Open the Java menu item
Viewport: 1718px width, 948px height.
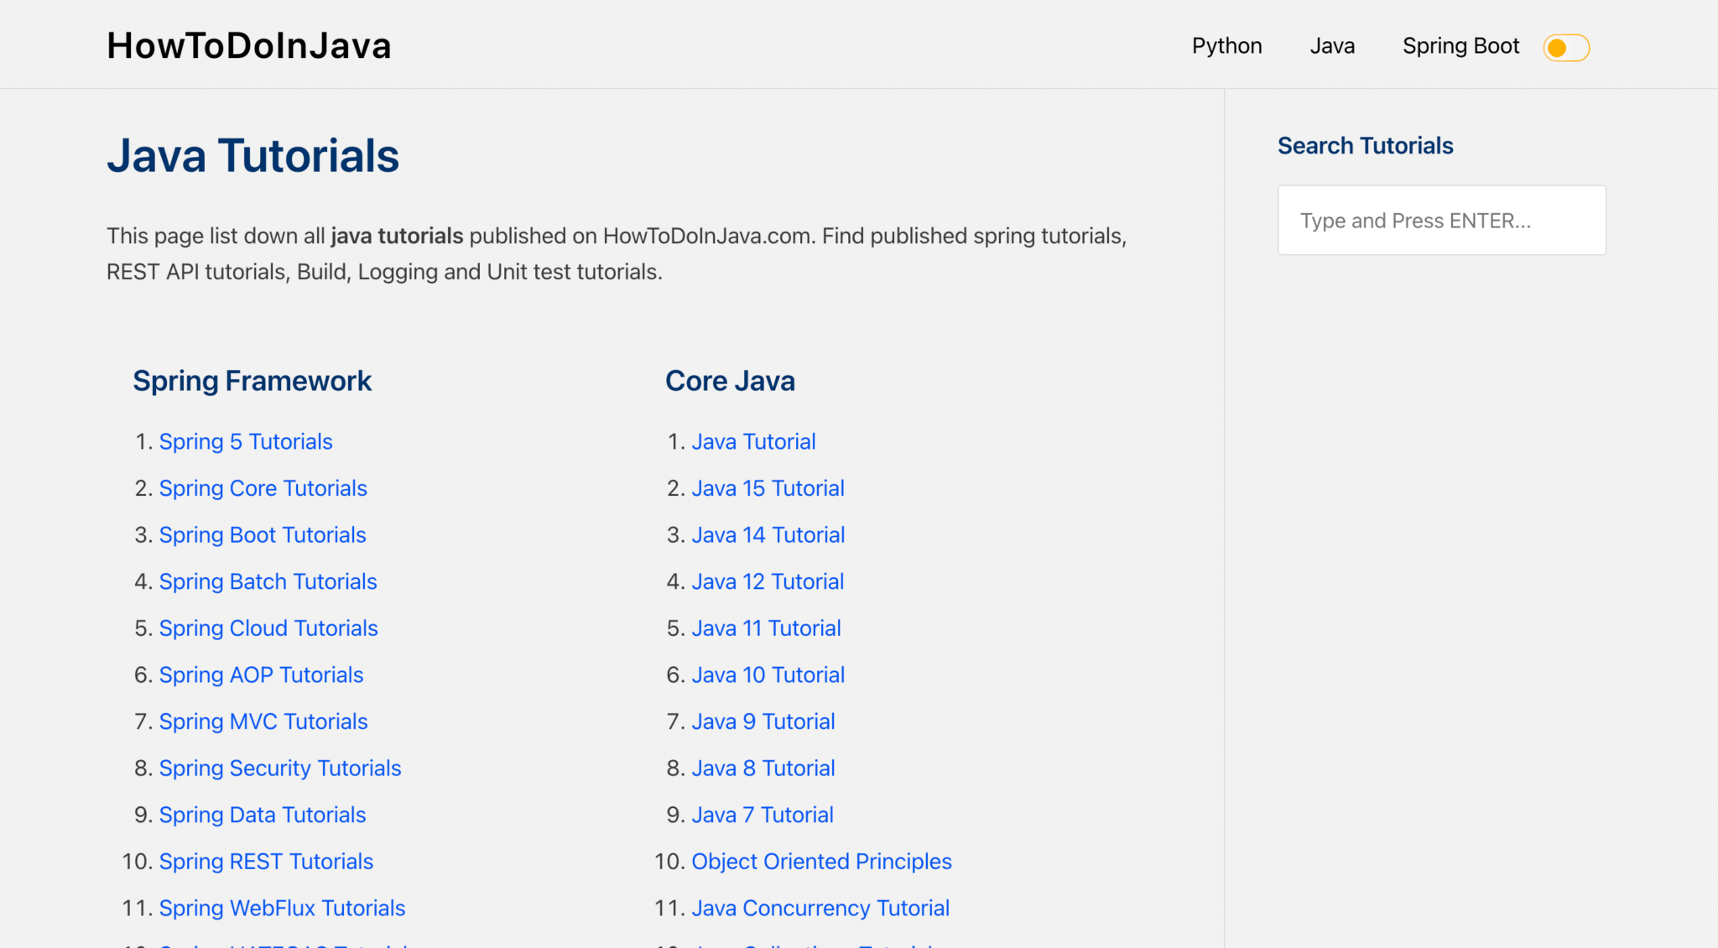pyautogui.click(x=1332, y=46)
